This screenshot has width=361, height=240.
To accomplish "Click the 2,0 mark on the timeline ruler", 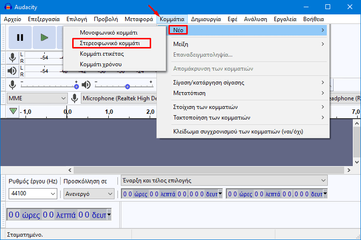I will [150, 112].
